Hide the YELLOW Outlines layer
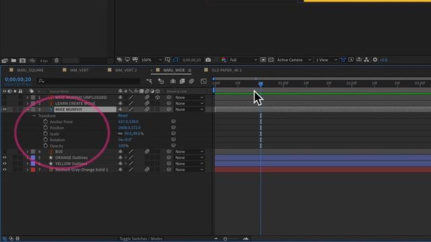 (x=5, y=163)
